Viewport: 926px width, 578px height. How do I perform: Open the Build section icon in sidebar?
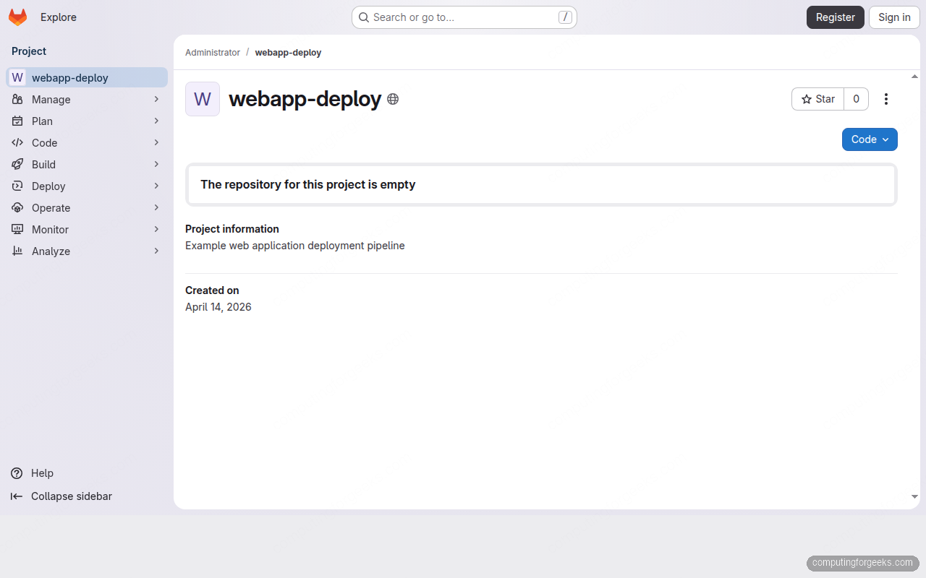tap(17, 164)
